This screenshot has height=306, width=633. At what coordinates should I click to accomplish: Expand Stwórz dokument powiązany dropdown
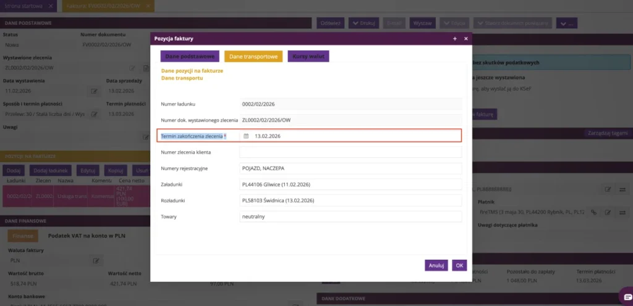512,23
